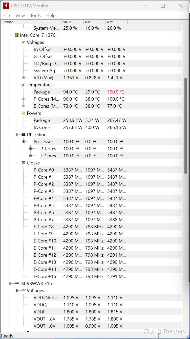
Task: Click the Clocks section icon
Action: click(23, 163)
